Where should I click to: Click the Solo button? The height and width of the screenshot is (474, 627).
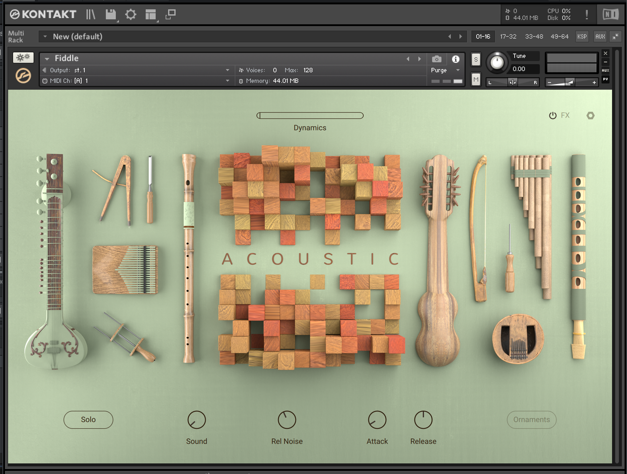tap(88, 419)
